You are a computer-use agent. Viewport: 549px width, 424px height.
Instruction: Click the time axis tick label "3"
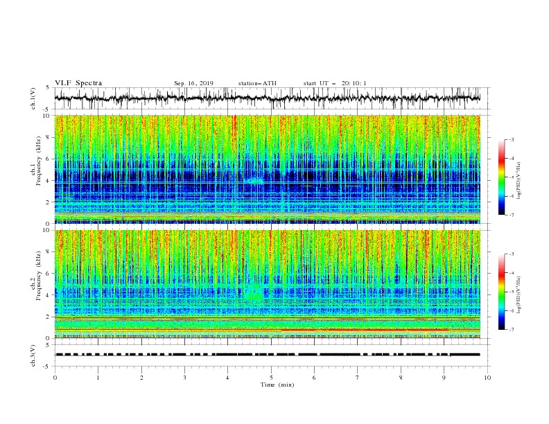[x=184, y=378]
